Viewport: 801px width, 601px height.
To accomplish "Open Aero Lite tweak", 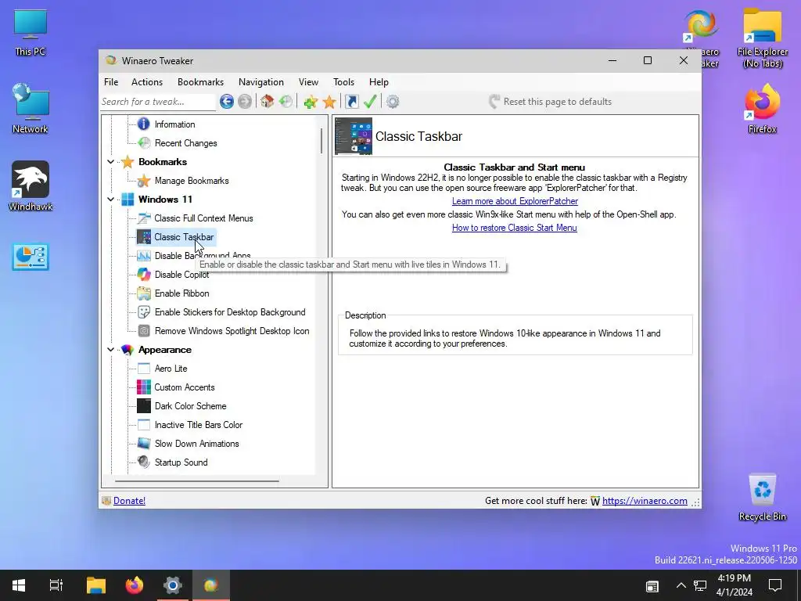I will pos(171,369).
